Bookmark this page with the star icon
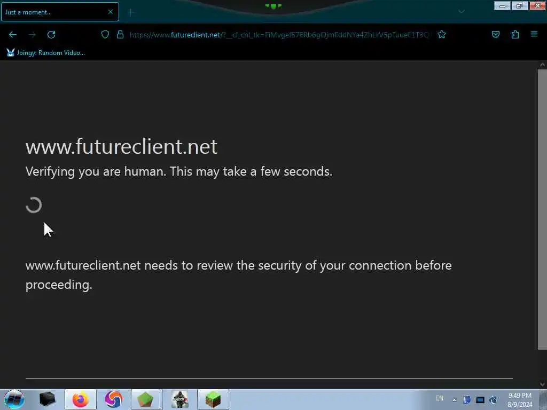The image size is (547, 410). 442,34
